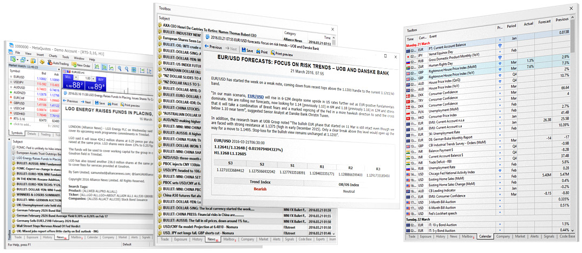Select AUDNZD row in Market Watch

(34, 93)
